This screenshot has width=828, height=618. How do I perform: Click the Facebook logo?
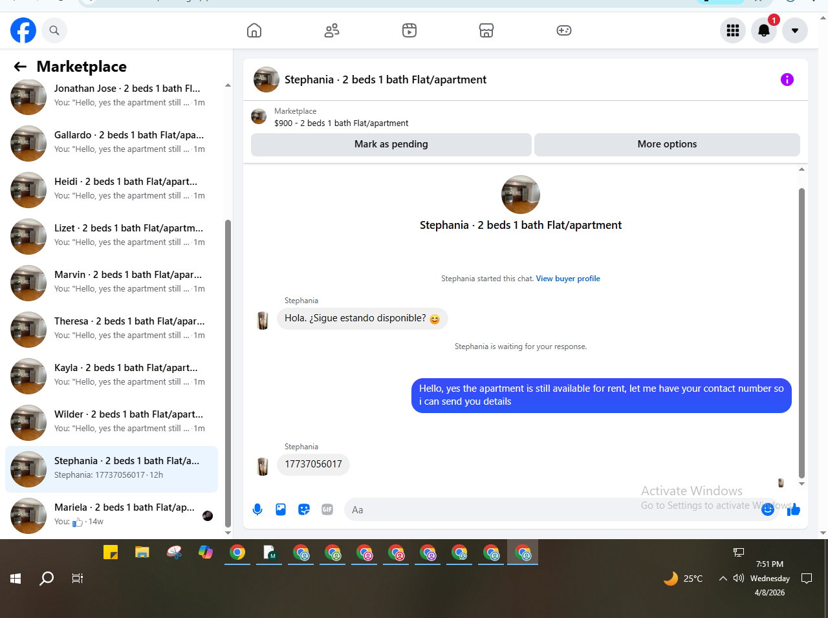[x=23, y=30]
